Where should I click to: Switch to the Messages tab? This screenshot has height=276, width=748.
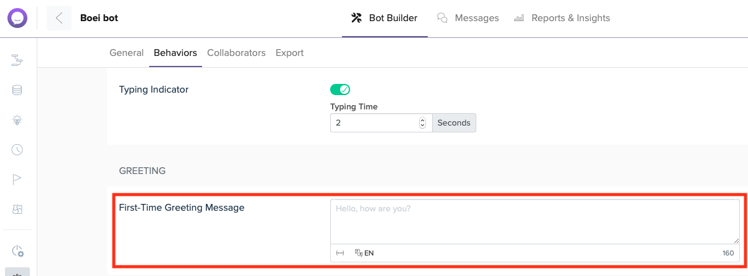[x=468, y=18]
